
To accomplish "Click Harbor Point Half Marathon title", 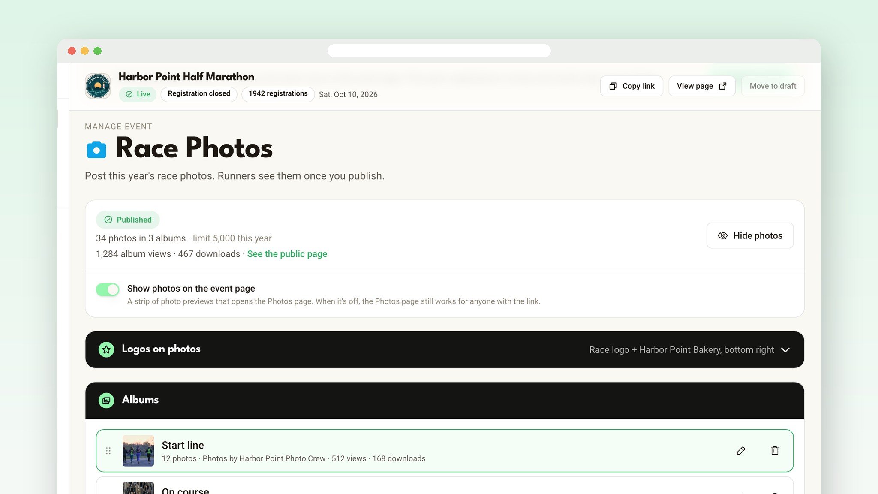I will pyautogui.click(x=186, y=77).
